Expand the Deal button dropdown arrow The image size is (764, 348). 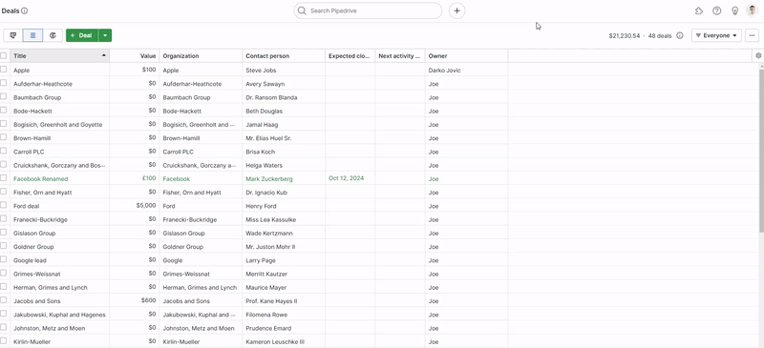(x=105, y=35)
